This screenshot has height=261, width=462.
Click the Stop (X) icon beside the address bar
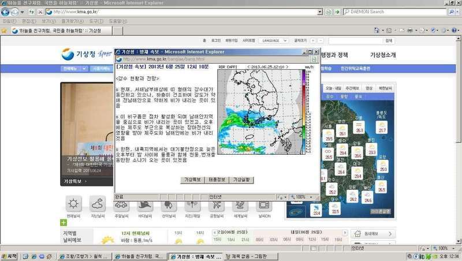coord(40,12)
